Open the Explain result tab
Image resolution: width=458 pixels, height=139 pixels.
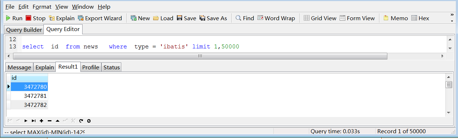click(x=45, y=67)
